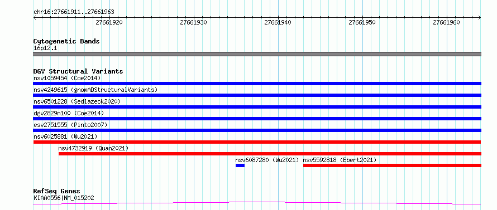
Task: Click the 16p12.1 band label
Action: [45, 48]
